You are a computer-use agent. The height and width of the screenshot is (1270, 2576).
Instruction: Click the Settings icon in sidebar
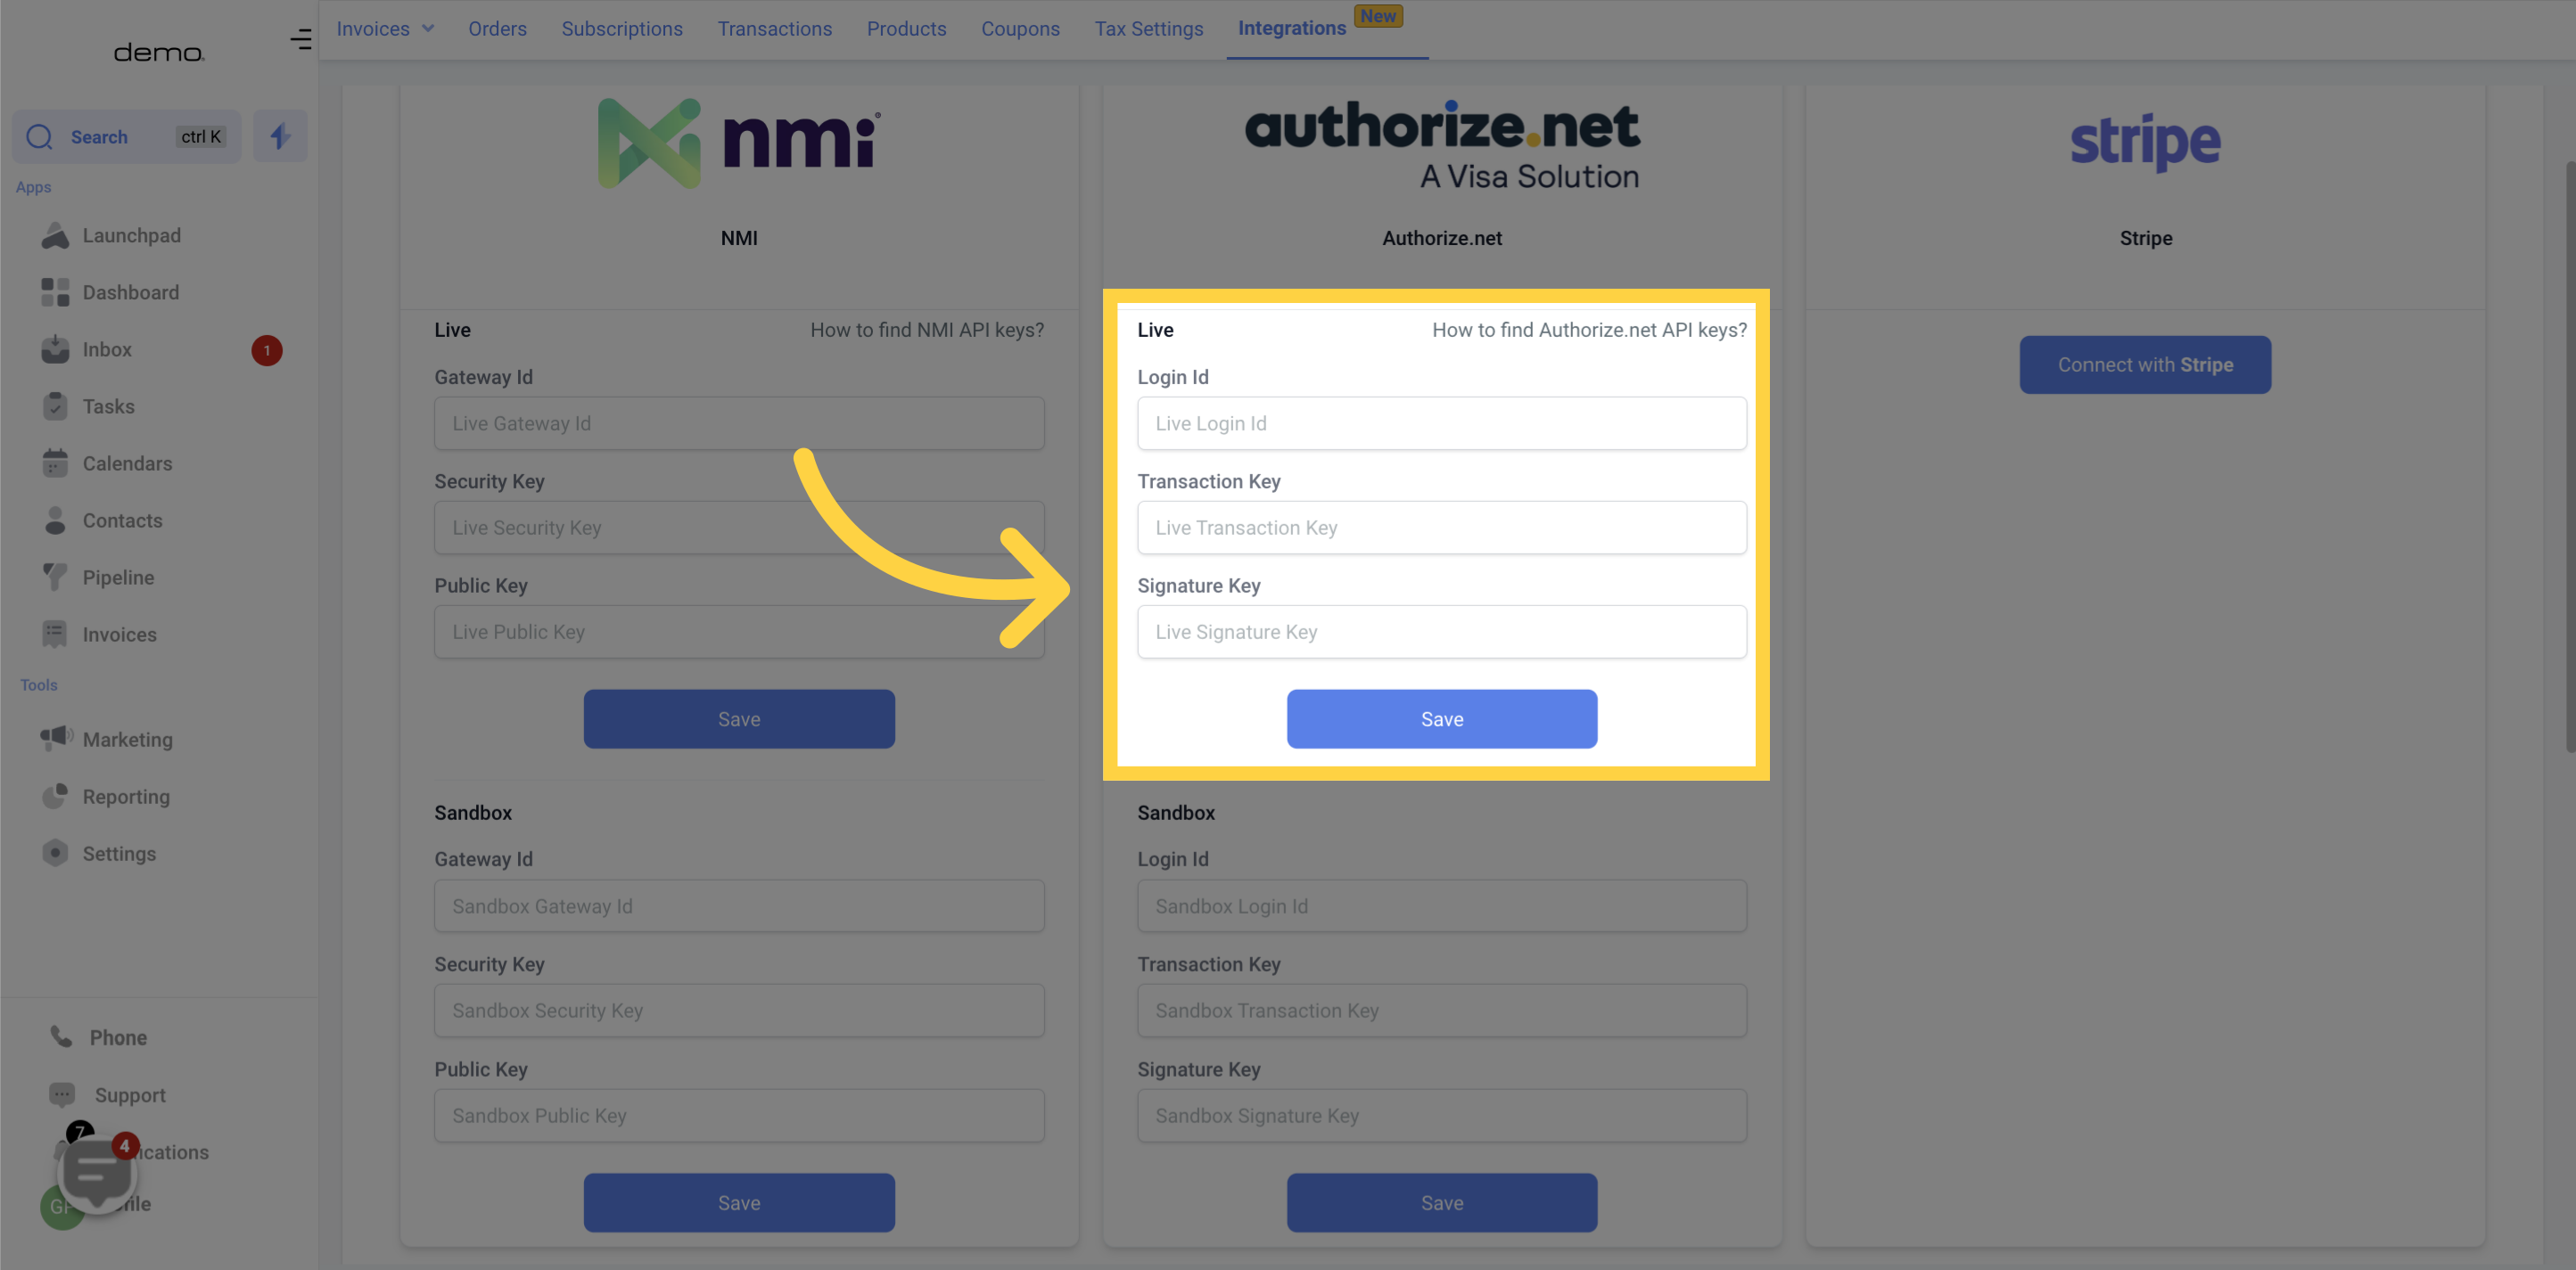56,855
